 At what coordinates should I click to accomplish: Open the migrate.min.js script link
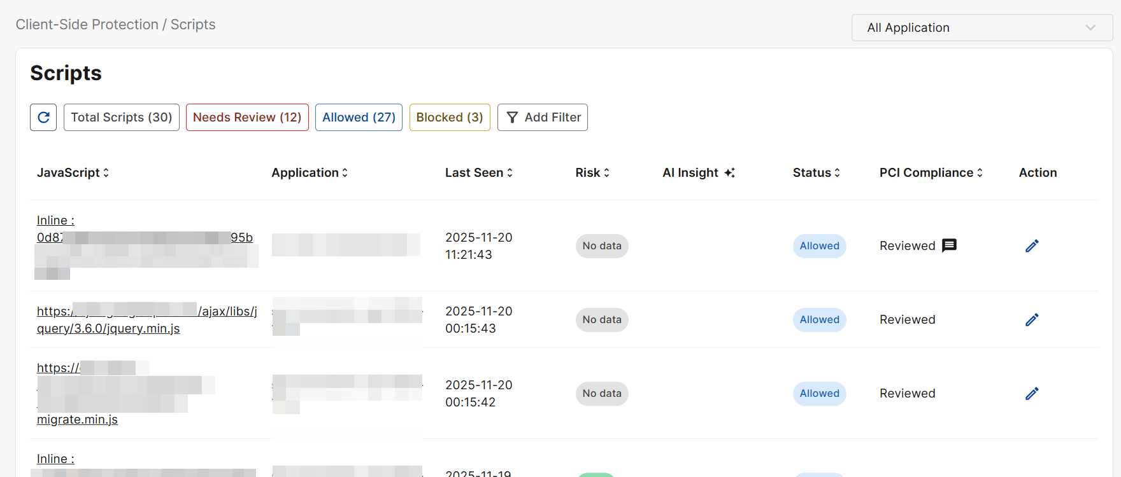point(77,420)
